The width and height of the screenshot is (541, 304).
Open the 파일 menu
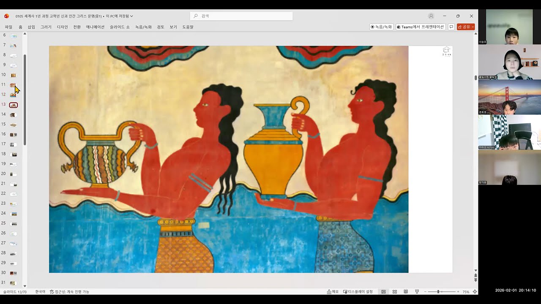(x=8, y=27)
